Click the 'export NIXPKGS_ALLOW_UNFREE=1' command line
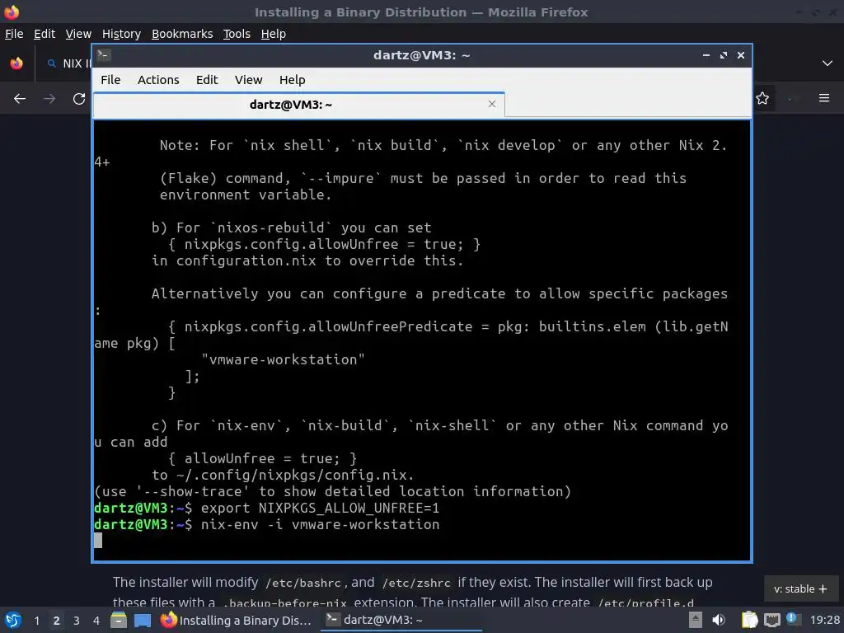 point(320,508)
